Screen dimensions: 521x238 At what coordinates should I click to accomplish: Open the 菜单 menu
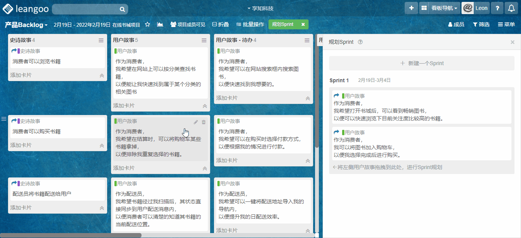506,24
